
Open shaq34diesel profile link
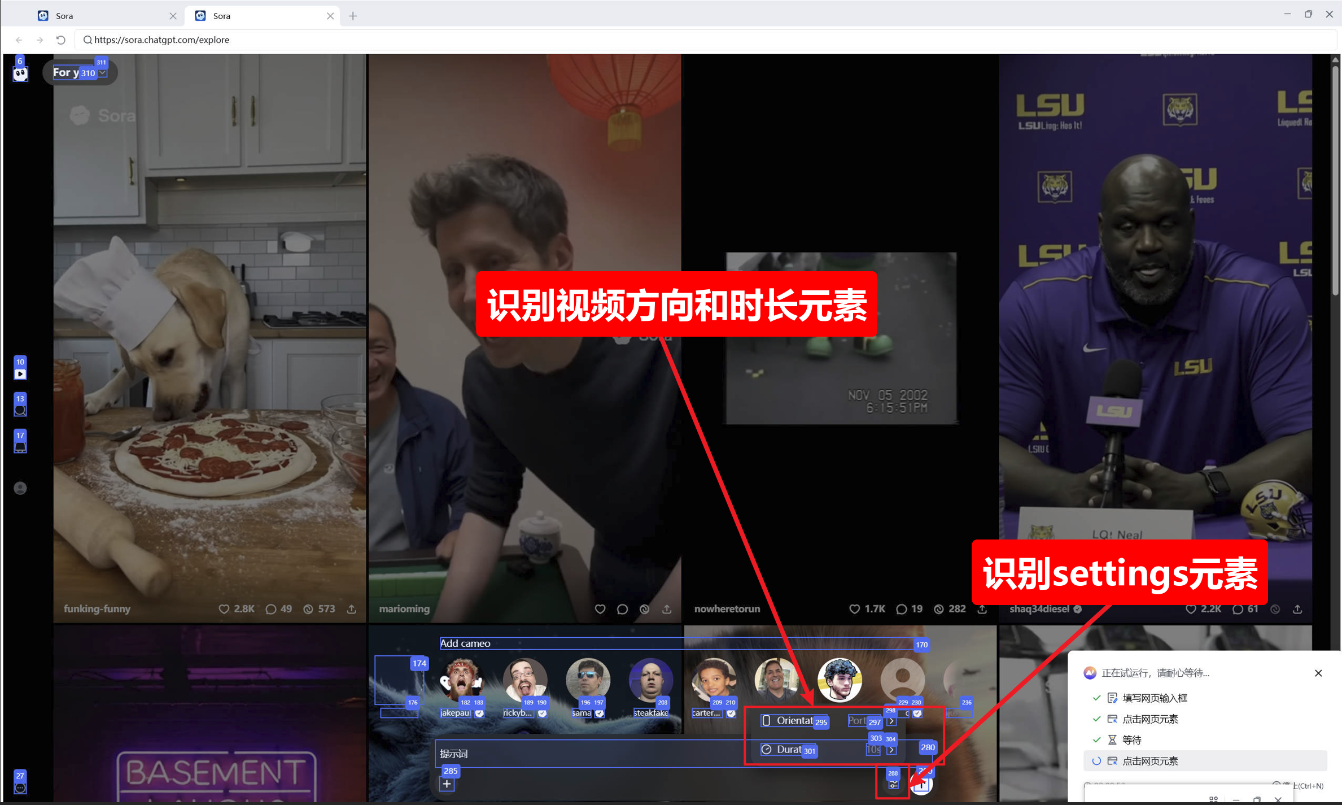1039,609
